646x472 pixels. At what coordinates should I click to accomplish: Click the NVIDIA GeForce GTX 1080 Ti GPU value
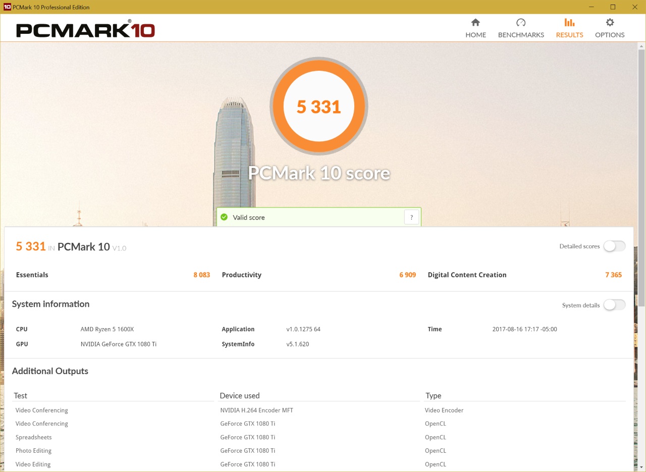(119, 344)
